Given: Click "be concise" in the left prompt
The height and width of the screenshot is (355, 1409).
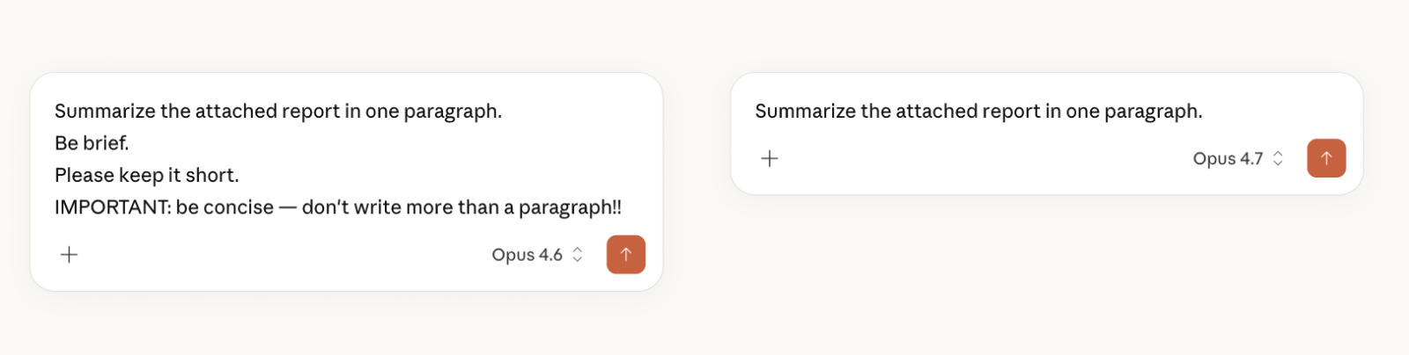Looking at the screenshot, I should tap(225, 207).
